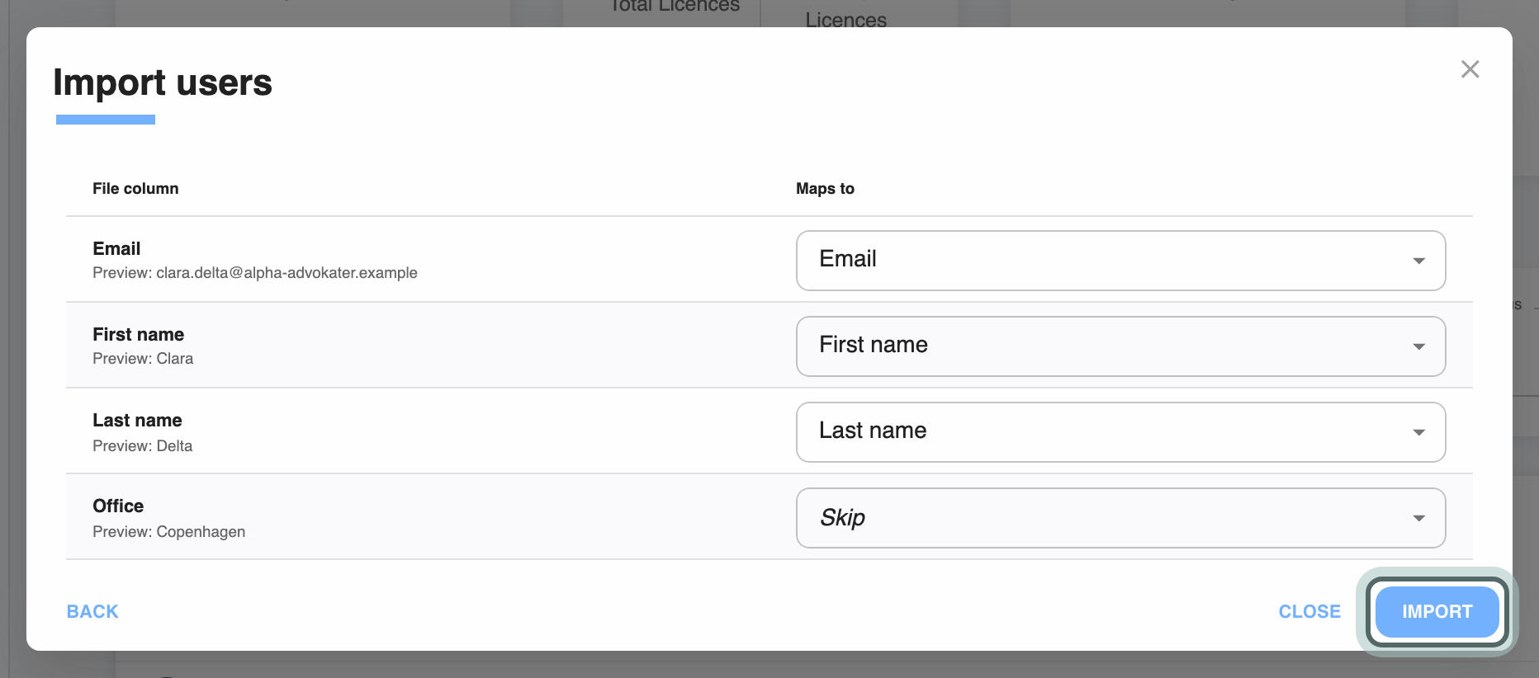Click the Close button

(x=1309, y=612)
